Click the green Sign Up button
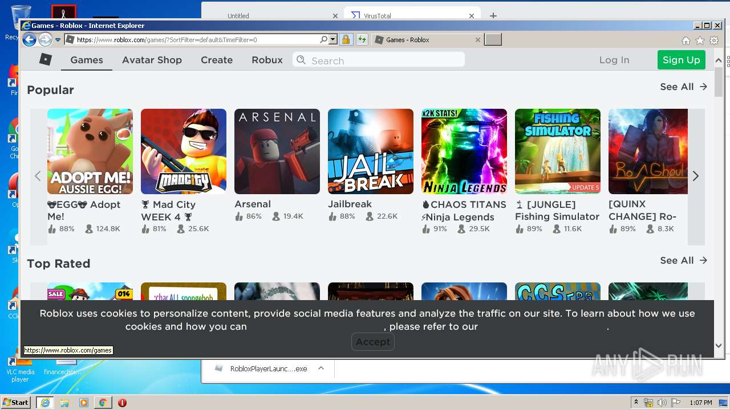 (681, 60)
